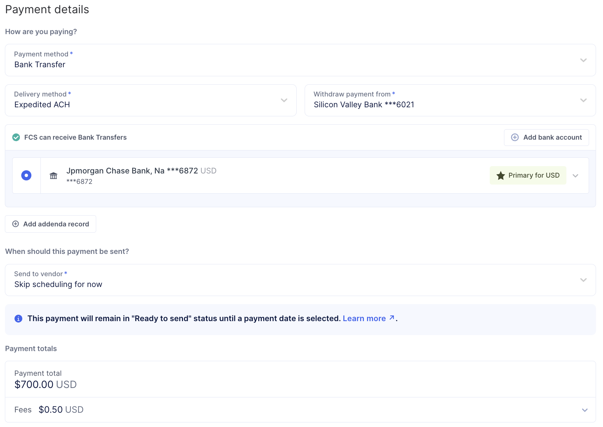The width and height of the screenshot is (603, 427).
Task: Click the Payment totals heading
Action: (31, 349)
